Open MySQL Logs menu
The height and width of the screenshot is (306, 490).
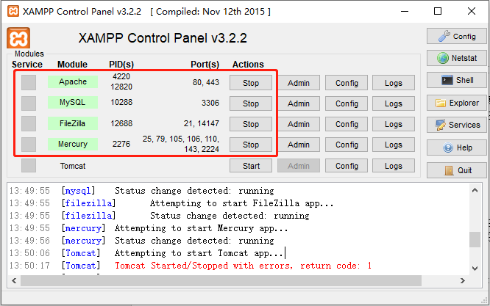point(394,103)
